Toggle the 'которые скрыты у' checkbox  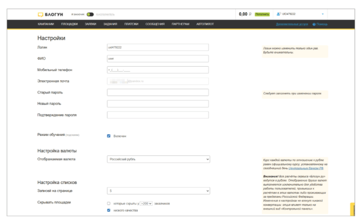click(109, 203)
